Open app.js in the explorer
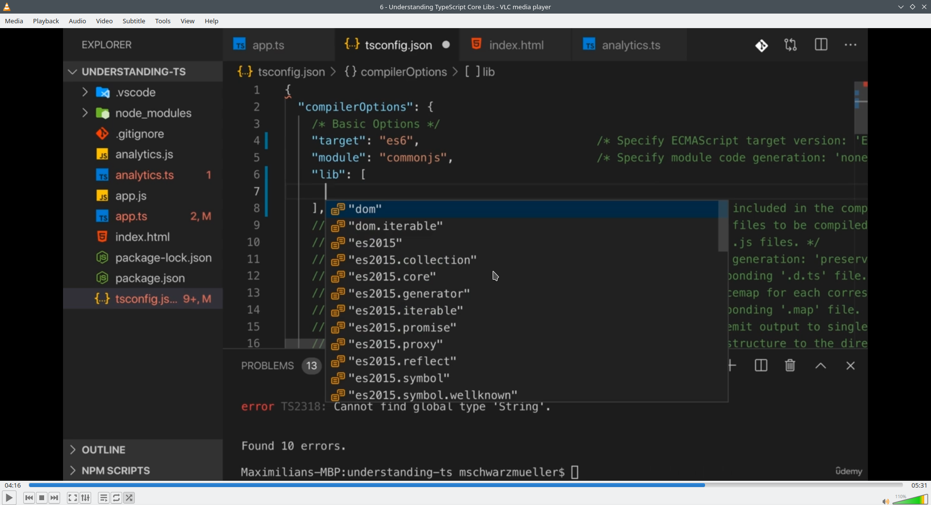This screenshot has height=505, width=931. coord(143,196)
